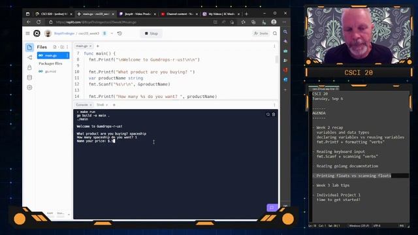418x235 pixels.
Task: Open the Secrets lock icon
Action: point(29,67)
